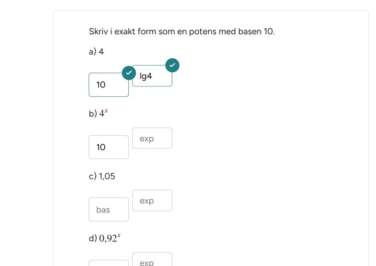The image size is (376, 266).
Task: Click the empty bas field for part c)
Action: pyautogui.click(x=109, y=210)
